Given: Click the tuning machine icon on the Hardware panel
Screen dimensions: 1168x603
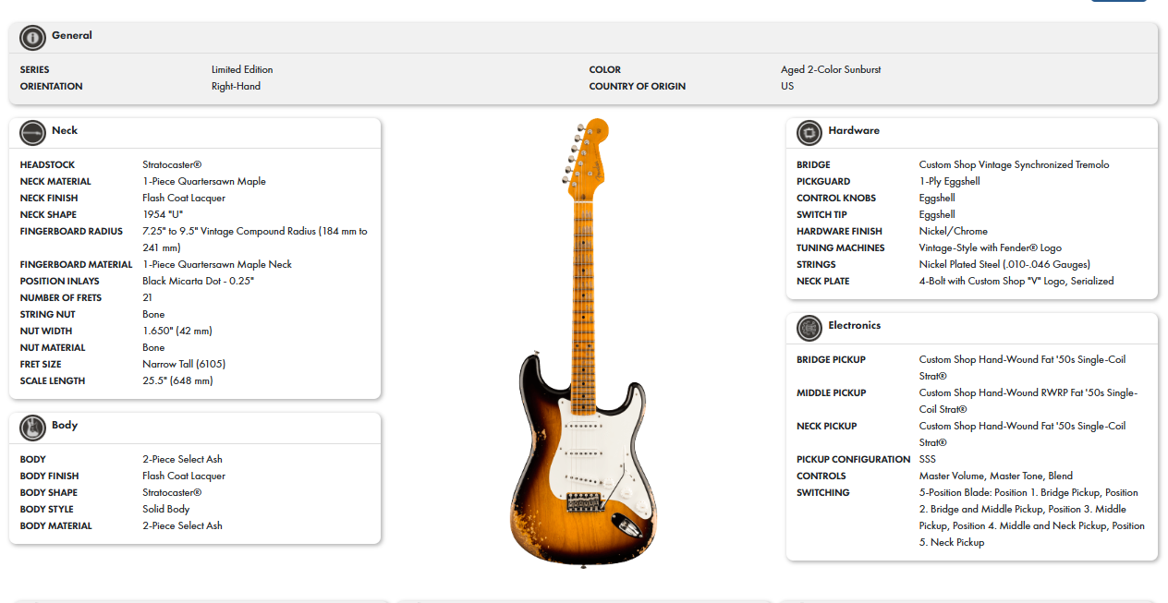Looking at the screenshot, I should pyautogui.click(x=809, y=132).
